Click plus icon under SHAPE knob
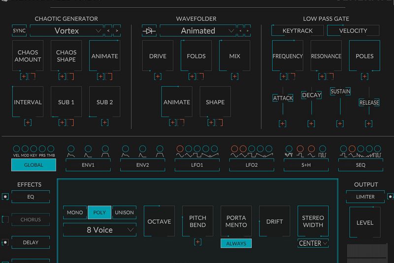Viewport: 394px width, 263px height. (x=211, y=122)
